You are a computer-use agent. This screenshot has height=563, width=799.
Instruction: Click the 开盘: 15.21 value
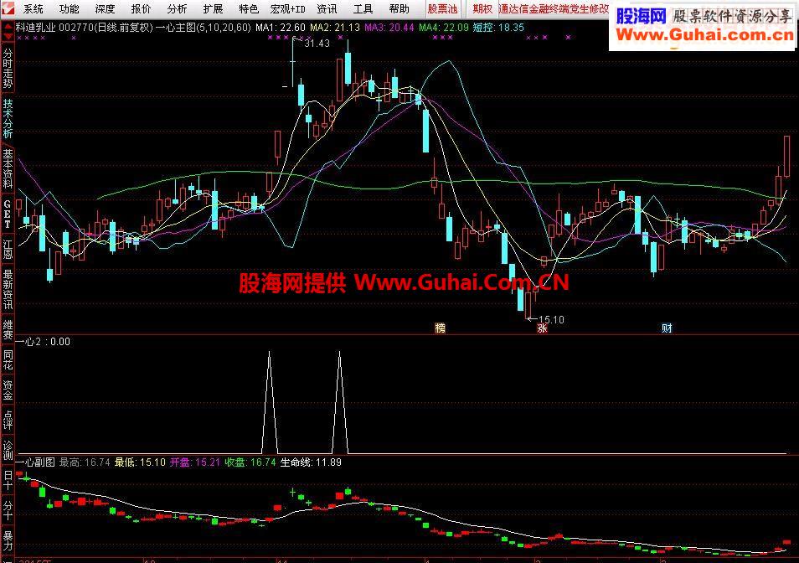coord(195,462)
